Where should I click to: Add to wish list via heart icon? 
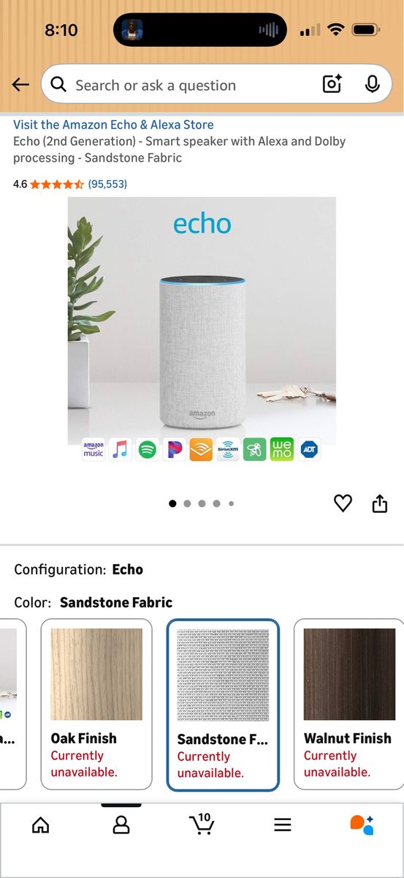pos(343,503)
